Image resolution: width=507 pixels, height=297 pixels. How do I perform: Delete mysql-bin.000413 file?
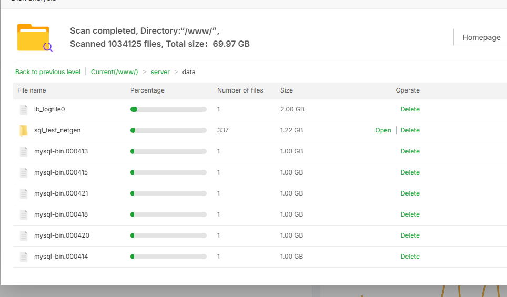coord(410,151)
